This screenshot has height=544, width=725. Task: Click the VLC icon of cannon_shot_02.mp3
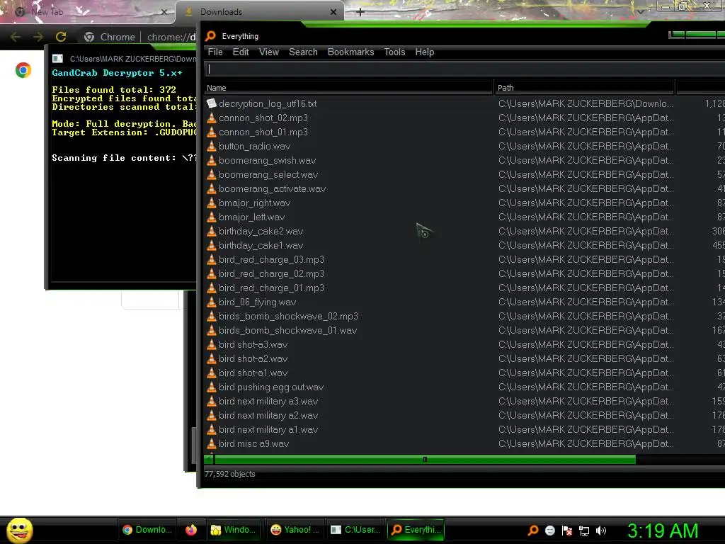[x=211, y=118]
